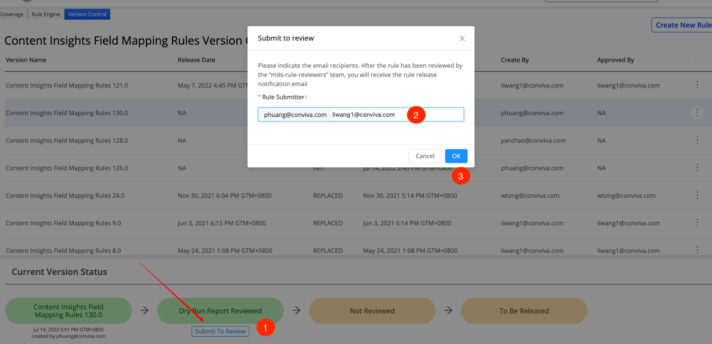Cancel the Submit to review dialog
Viewport: 712px width, 344px height.
click(425, 156)
